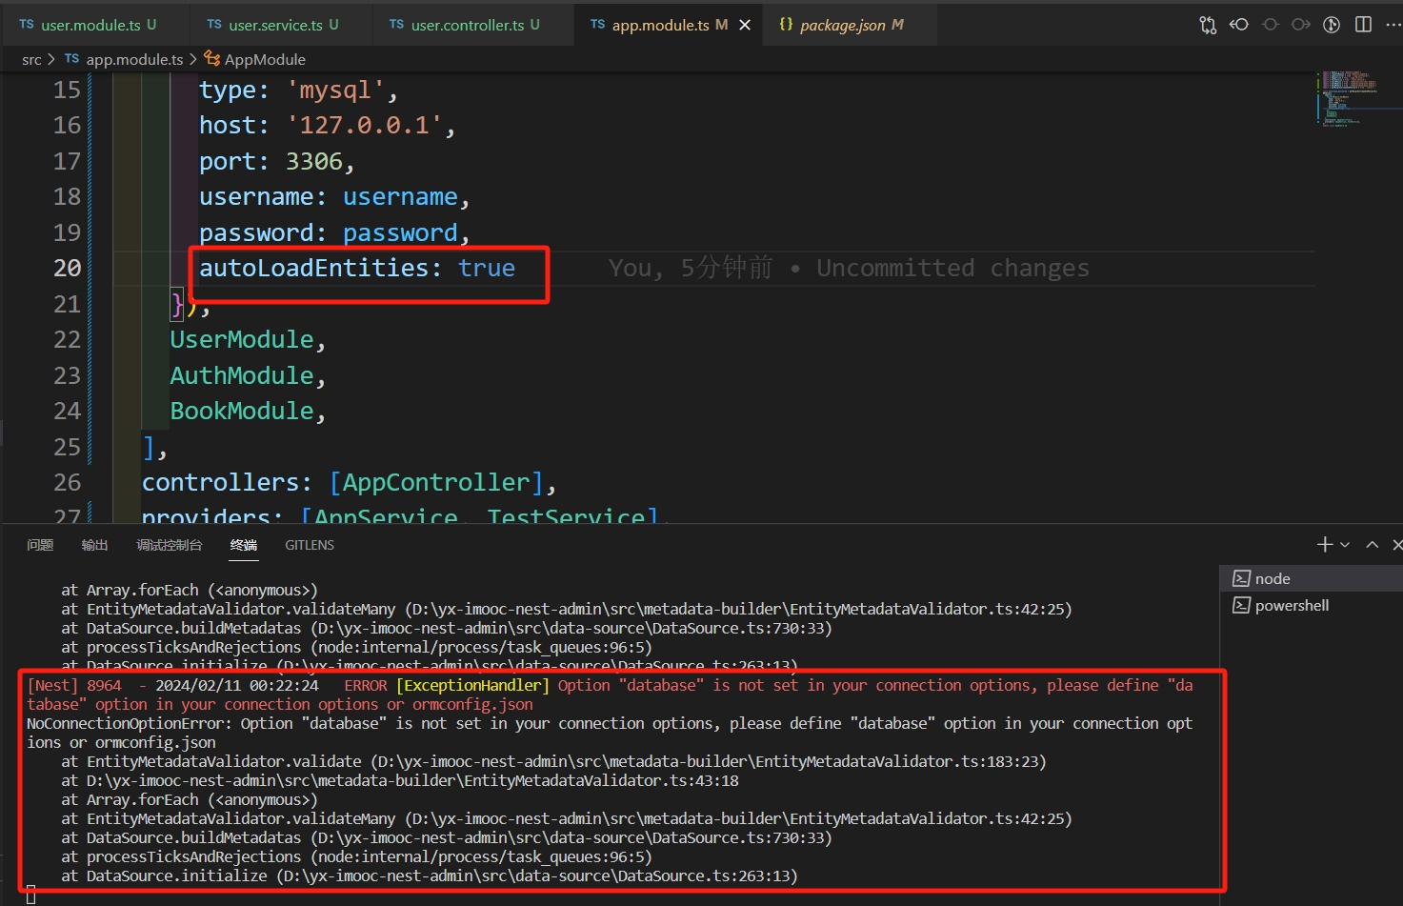
Task: Click line number 26 in gutter
Action: [67, 482]
